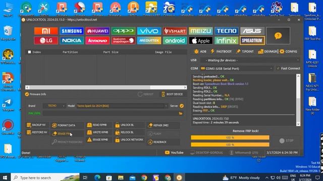Browse for PAC/XML file folder icon
323x181 pixels.
(181, 113)
